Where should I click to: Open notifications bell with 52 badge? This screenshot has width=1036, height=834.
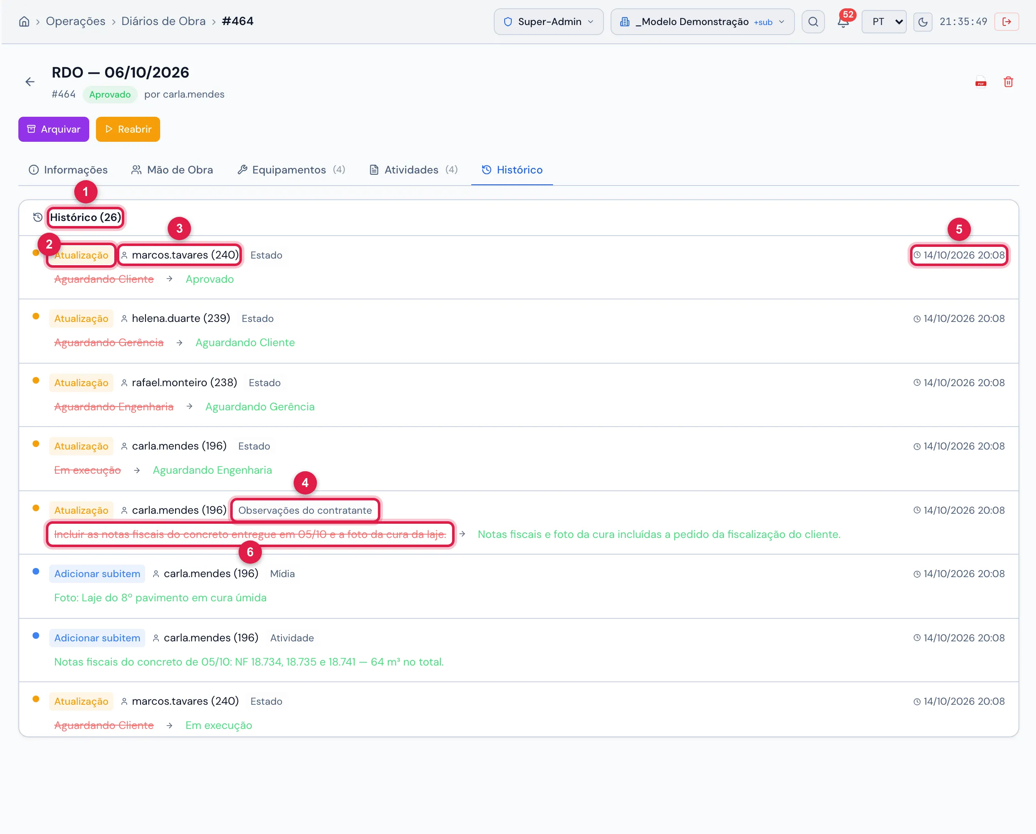[843, 22]
